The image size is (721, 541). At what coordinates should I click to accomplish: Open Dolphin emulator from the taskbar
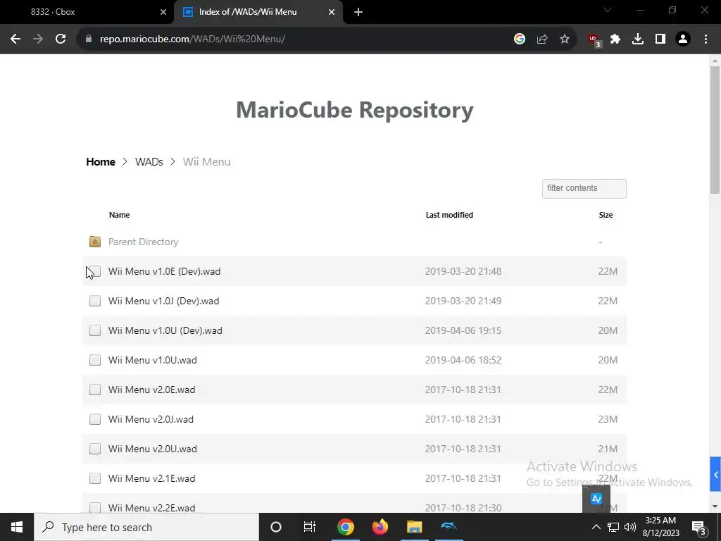pos(449,527)
